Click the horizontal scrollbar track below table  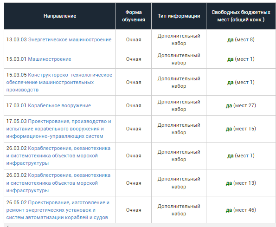click(x=141, y=226)
